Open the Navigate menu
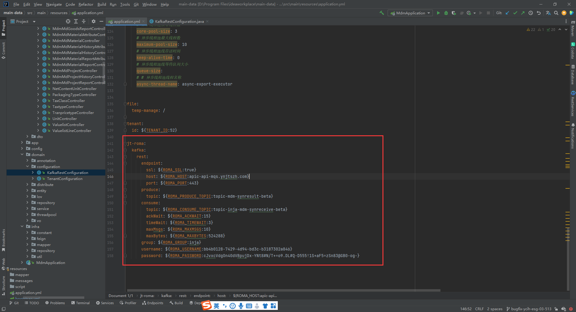The image size is (576, 312). click(x=54, y=4)
